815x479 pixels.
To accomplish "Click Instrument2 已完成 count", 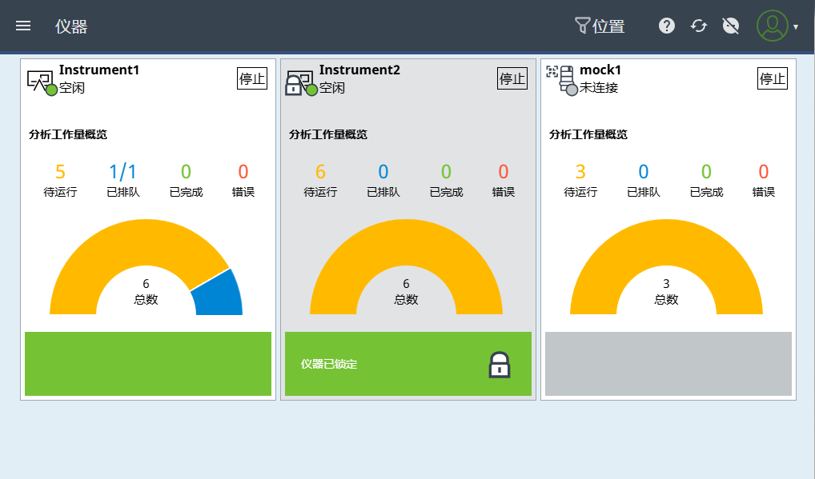I will coord(446,171).
